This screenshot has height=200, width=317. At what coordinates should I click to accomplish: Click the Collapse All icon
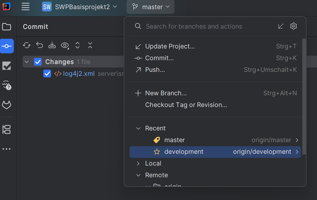pyautogui.click(x=90, y=46)
